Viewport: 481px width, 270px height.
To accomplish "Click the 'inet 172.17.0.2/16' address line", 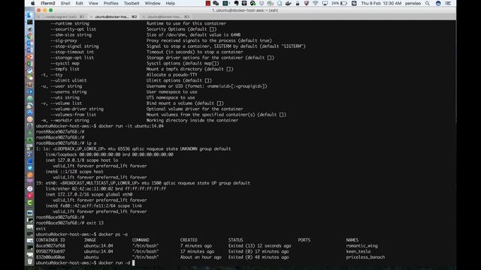I will pos(89,194).
